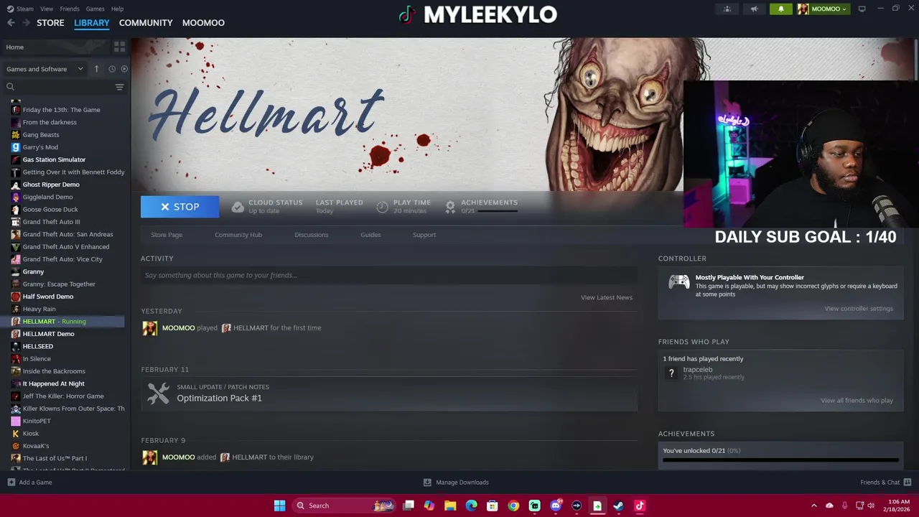Open File Explorer from the taskbar
Viewport: 919px width, 517px height.
[450, 506]
